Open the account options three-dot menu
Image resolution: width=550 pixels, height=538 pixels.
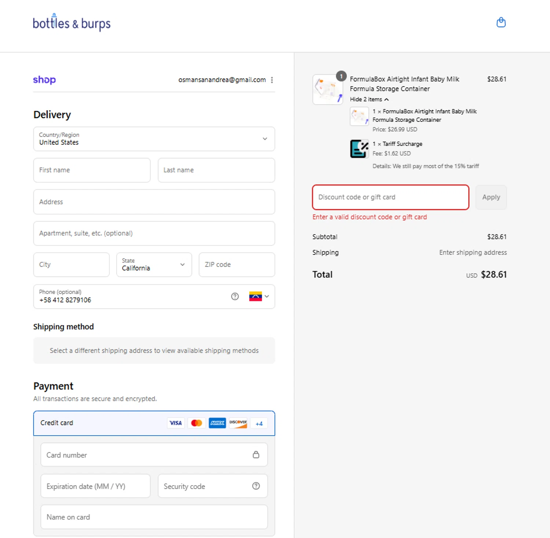(x=272, y=80)
